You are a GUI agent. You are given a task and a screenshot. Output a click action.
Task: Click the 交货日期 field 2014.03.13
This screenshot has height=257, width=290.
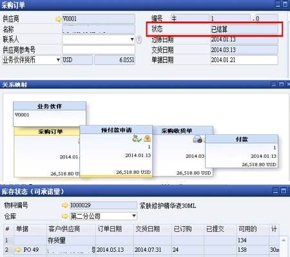coord(244,50)
